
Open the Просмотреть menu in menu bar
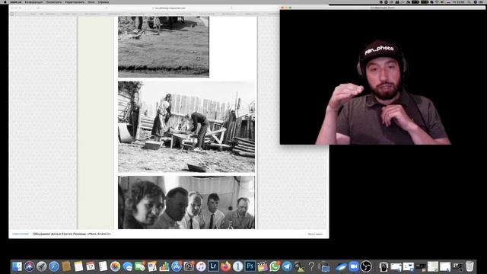click(x=54, y=2)
